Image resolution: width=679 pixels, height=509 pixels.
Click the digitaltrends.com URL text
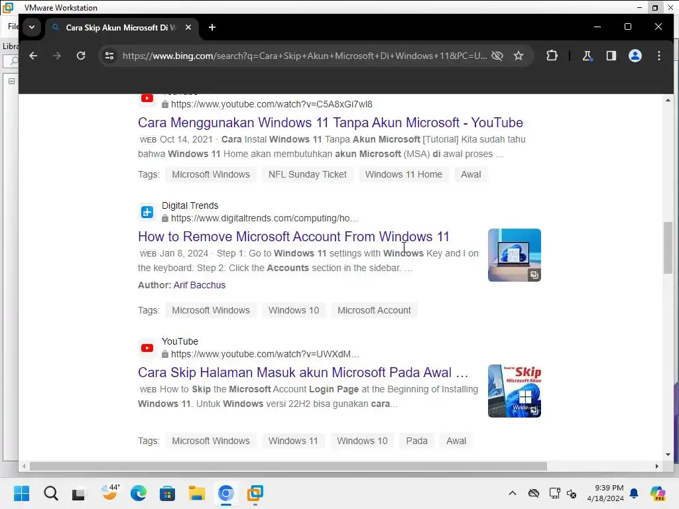coord(264,218)
